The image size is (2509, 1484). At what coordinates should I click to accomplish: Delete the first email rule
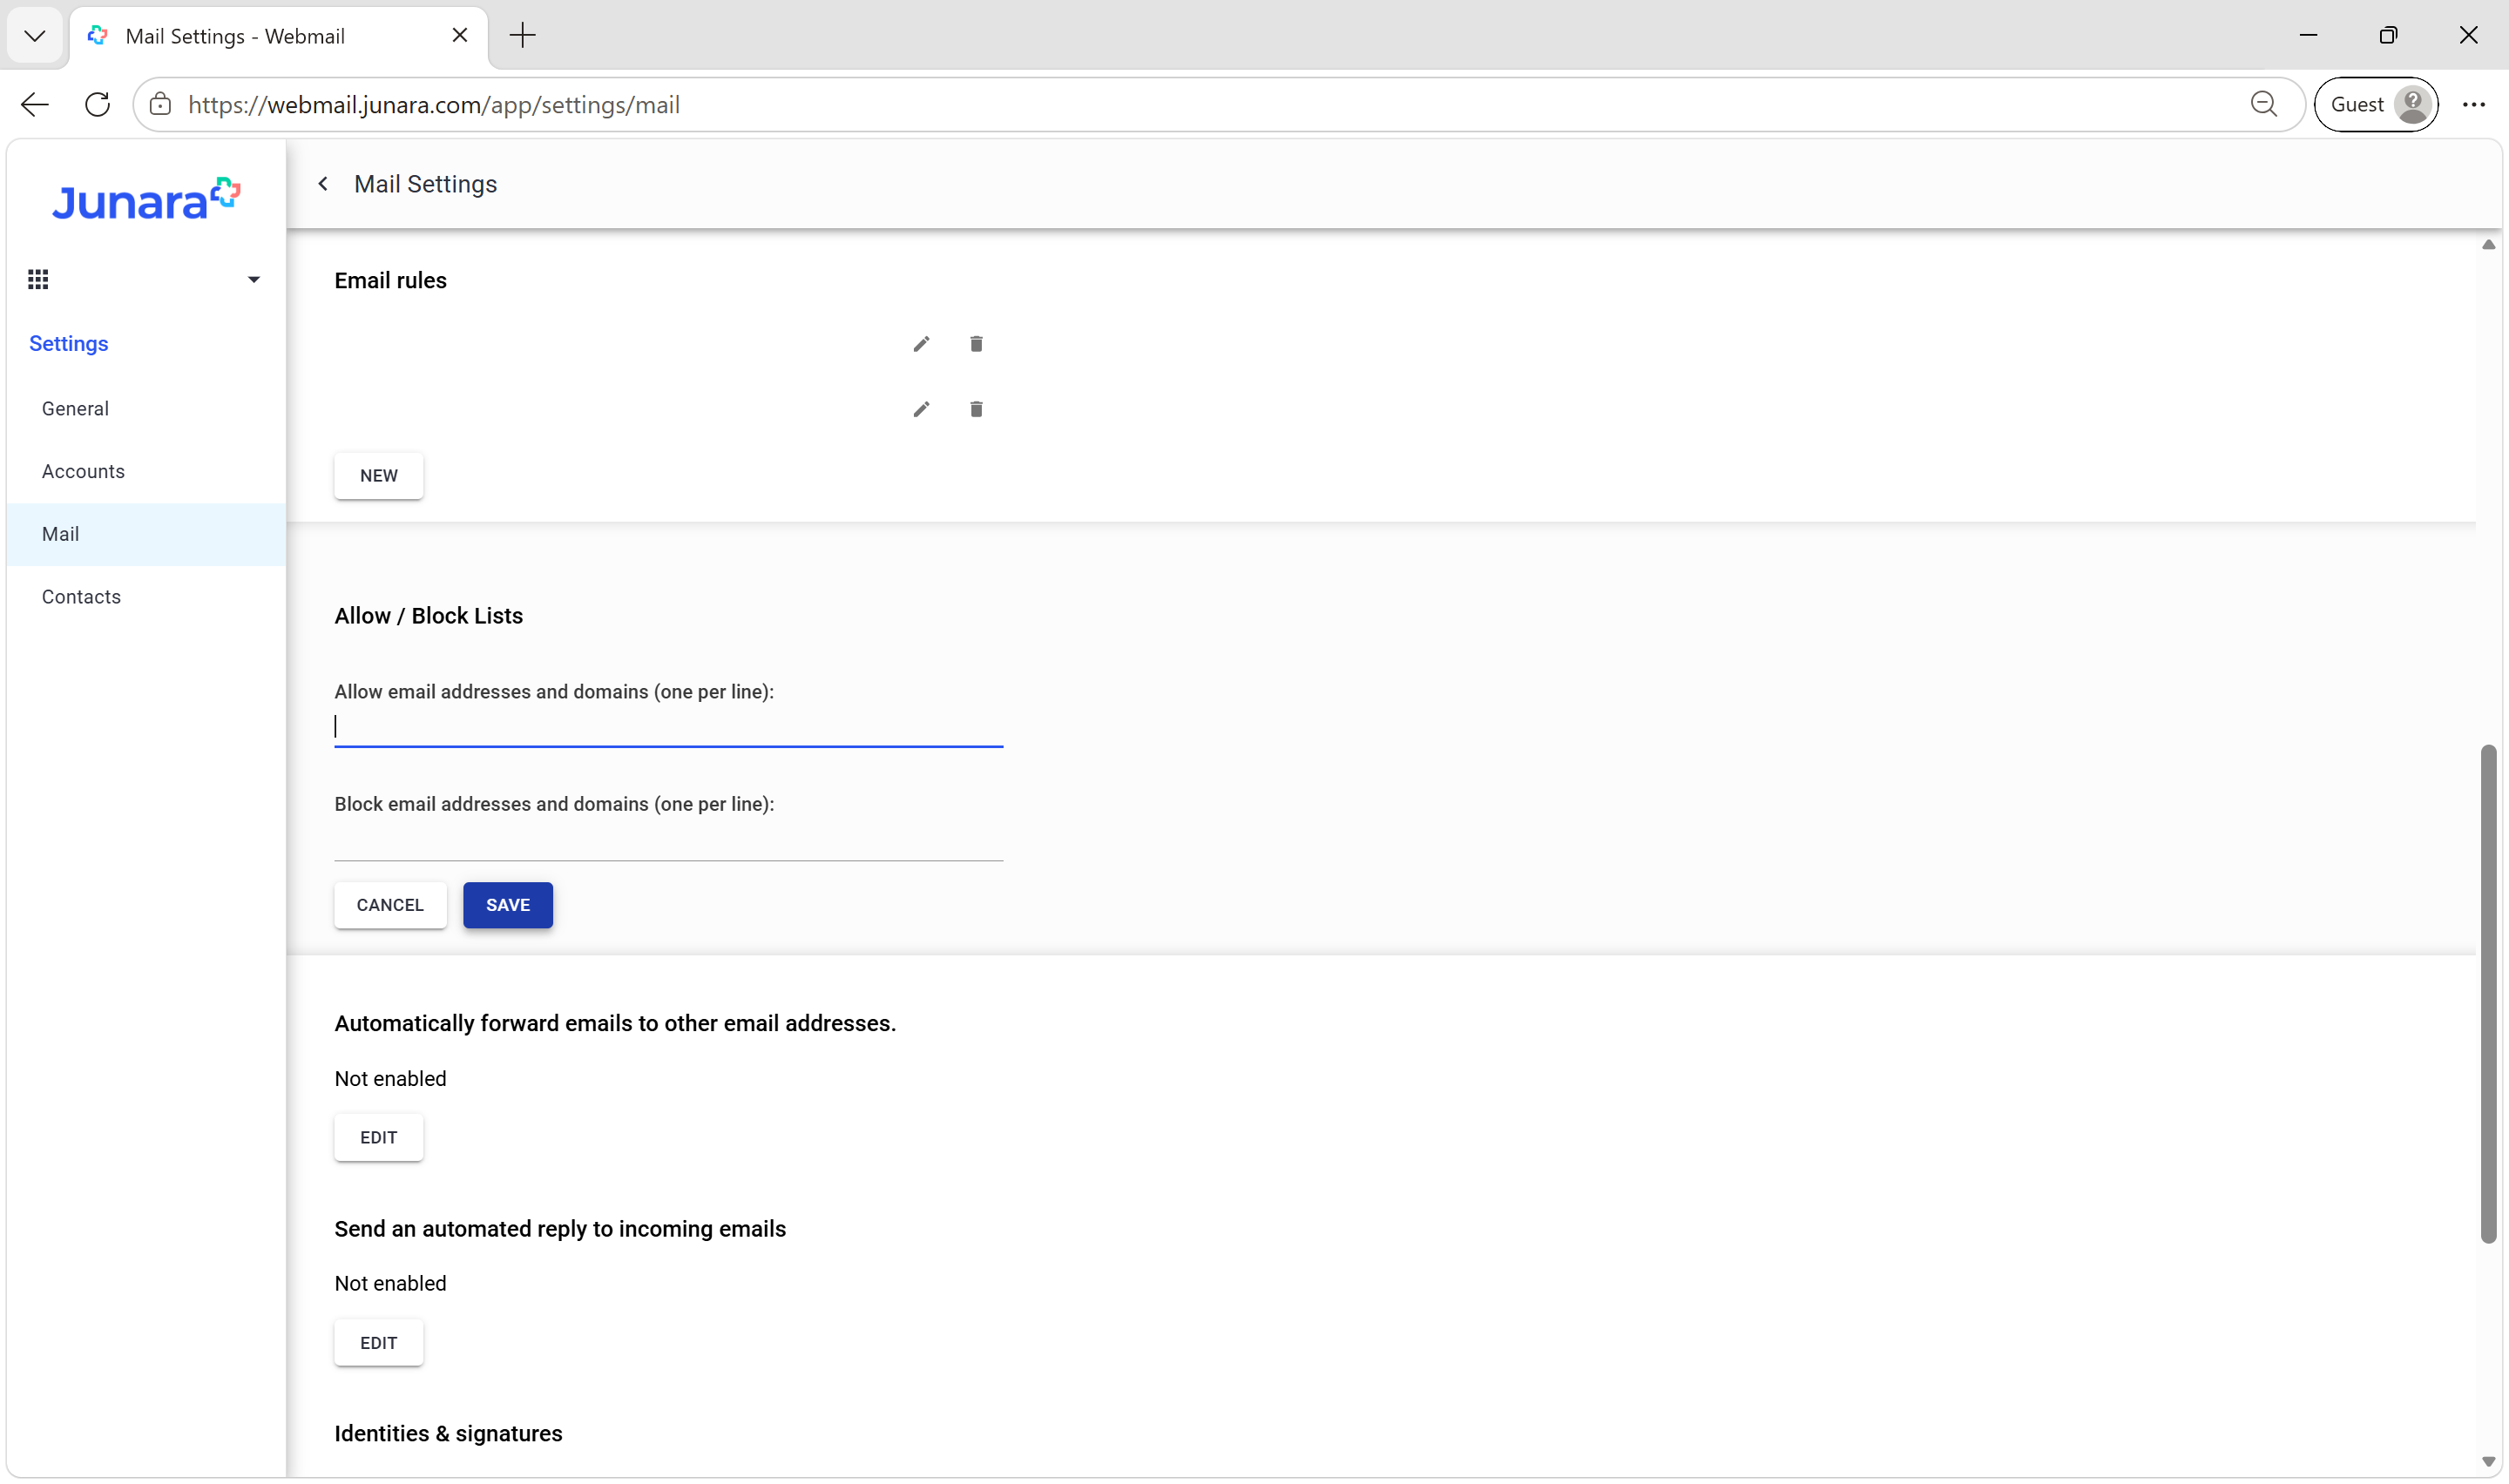[x=976, y=344]
